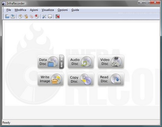Close the InfraRecorder window
Image resolution: width=162 pixels, height=127 pixels.
click(155, 2)
